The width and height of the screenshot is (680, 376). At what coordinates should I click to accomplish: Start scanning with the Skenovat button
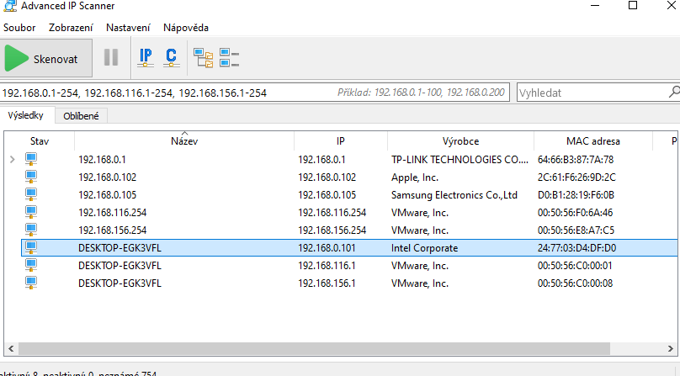point(46,58)
